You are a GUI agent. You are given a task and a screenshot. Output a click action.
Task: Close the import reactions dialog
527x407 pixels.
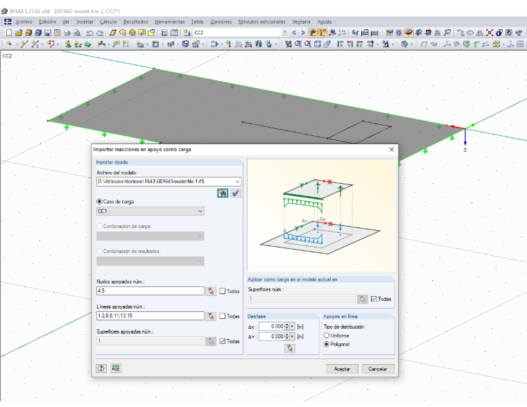tap(392, 149)
